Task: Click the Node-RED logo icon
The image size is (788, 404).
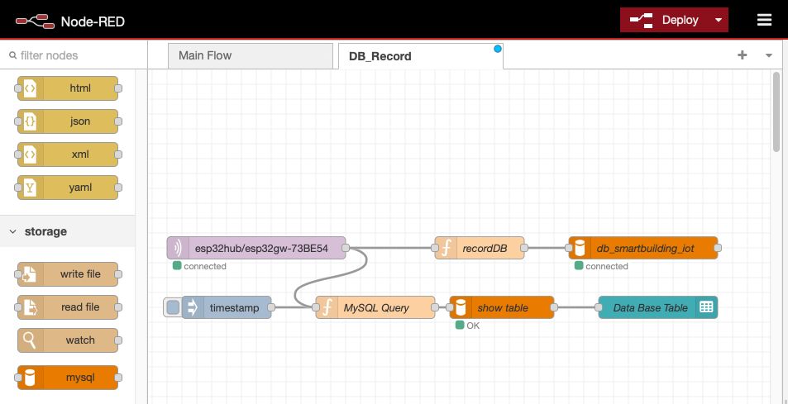Action: coord(35,21)
